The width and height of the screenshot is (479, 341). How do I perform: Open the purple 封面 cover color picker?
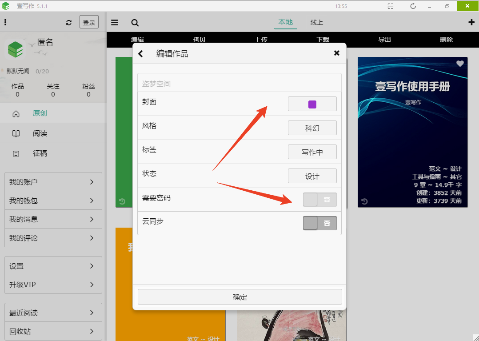(312, 104)
